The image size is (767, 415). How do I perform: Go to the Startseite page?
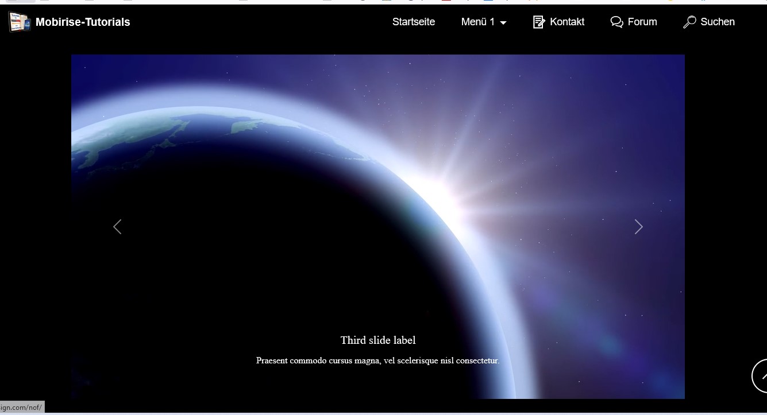pos(413,22)
